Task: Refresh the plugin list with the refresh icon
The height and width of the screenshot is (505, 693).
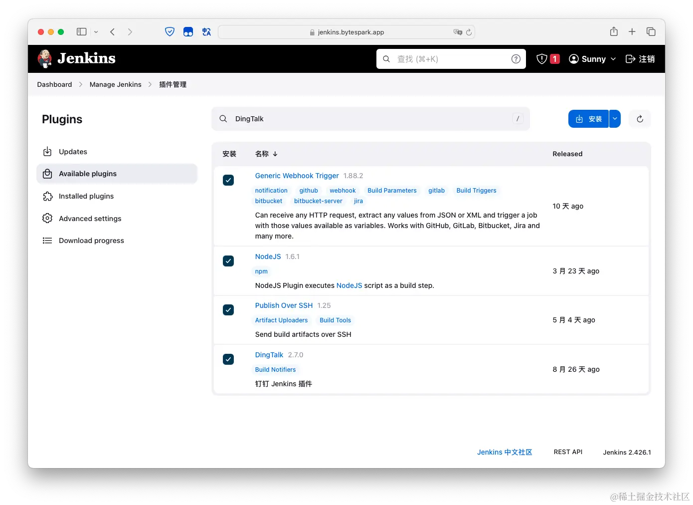Action: (640, 119)
